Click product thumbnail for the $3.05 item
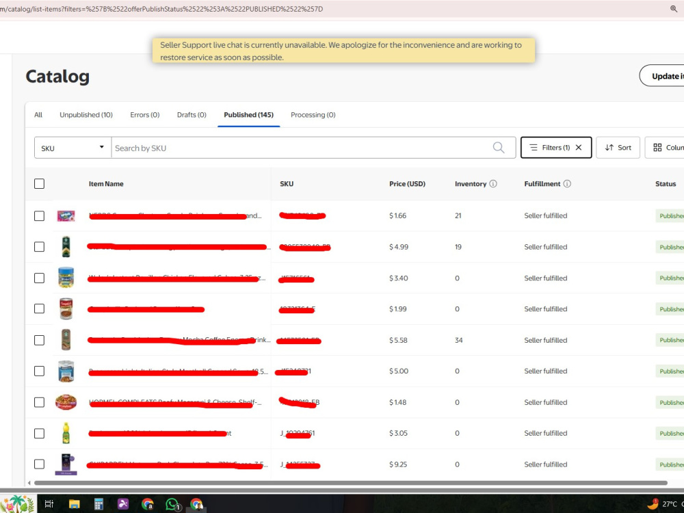The height and width of the screenshot is (513, 684). point(66,433)
